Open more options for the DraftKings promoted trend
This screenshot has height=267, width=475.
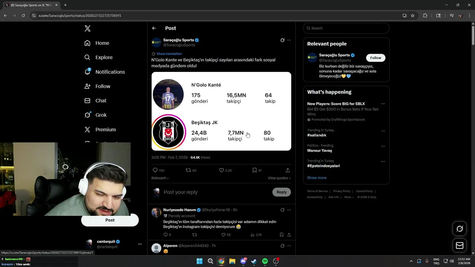[383, 104]
